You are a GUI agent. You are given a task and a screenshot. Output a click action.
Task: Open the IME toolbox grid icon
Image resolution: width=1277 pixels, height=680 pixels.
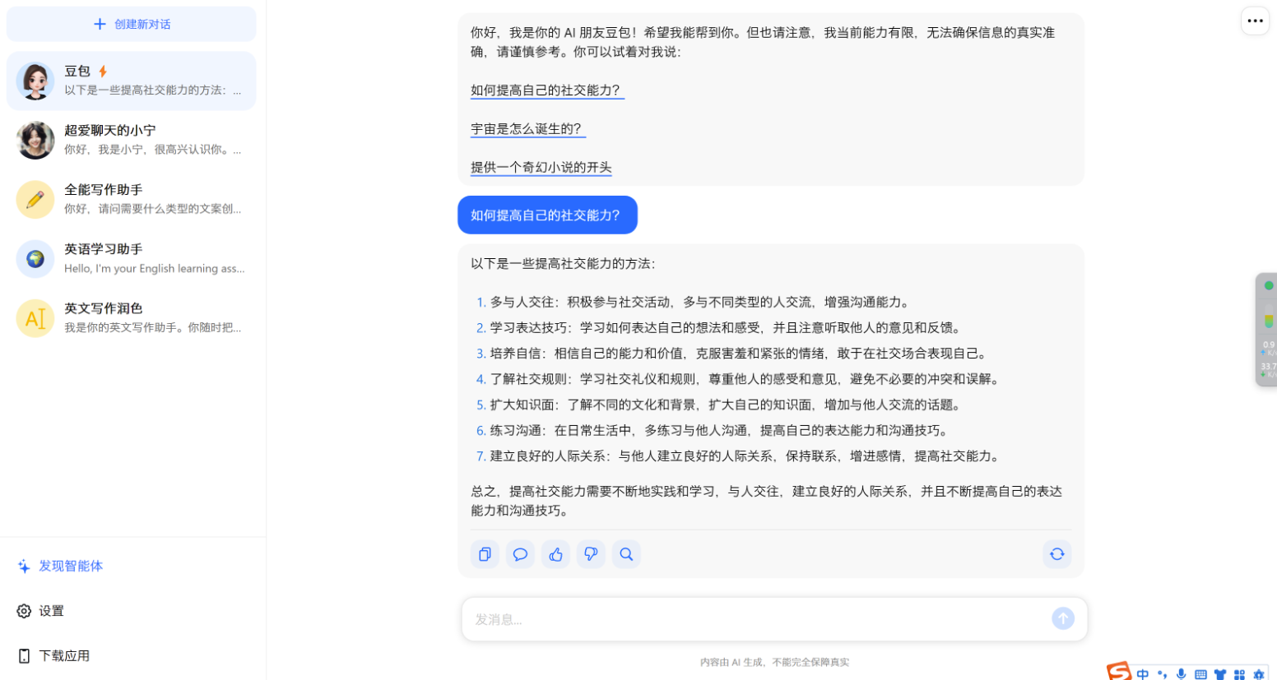click(1239, 674)
